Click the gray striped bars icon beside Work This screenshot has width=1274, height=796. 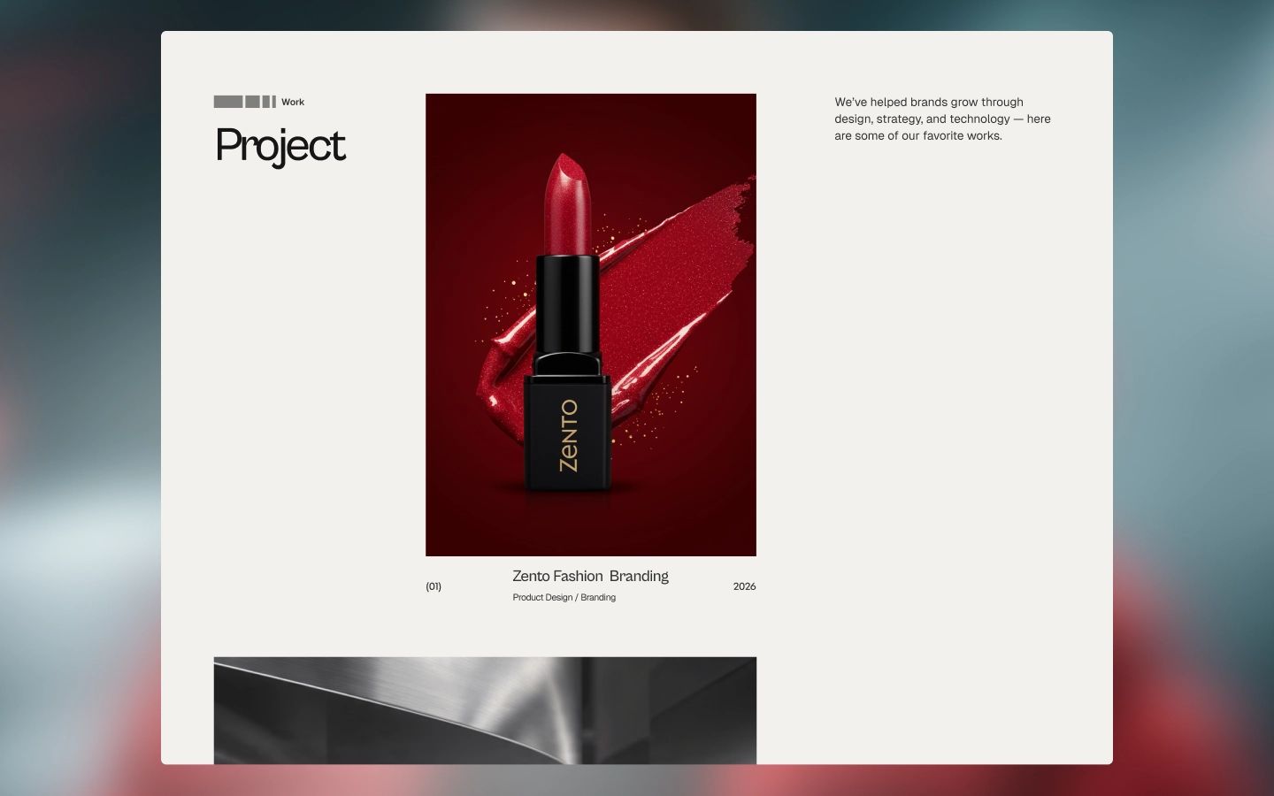tap(245, 102)
